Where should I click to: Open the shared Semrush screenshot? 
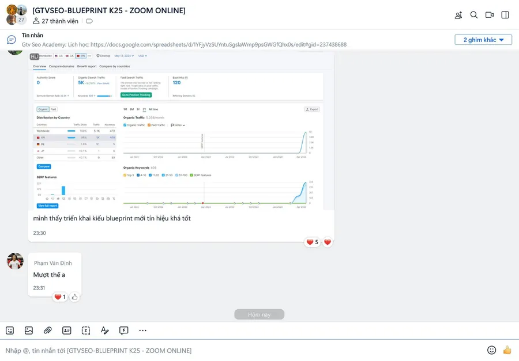[181, 131]
